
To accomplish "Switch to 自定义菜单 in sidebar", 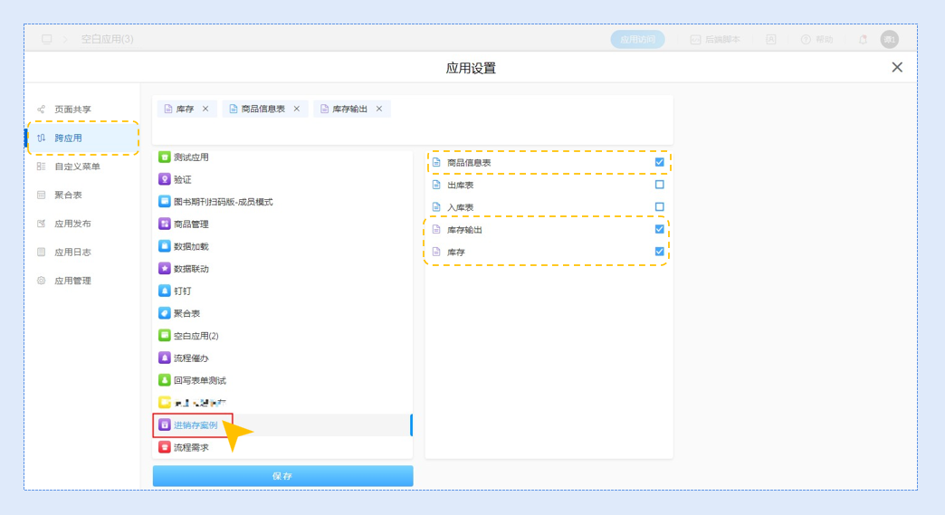I will [x=77, y=167].
